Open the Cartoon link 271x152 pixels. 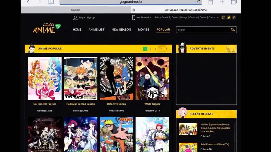pyautogui.click(x=193, y=17)
